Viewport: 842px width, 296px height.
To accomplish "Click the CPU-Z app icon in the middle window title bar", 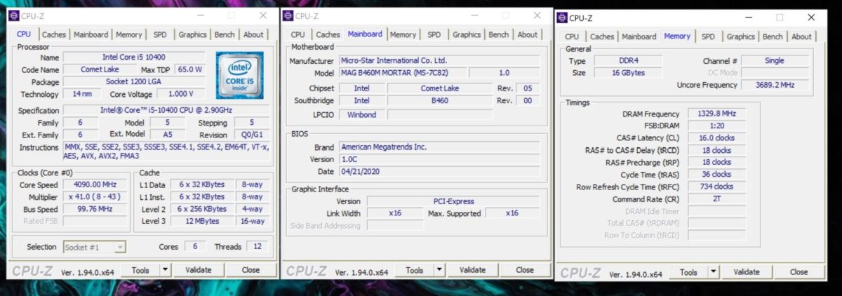I will (x=288, y=15).
